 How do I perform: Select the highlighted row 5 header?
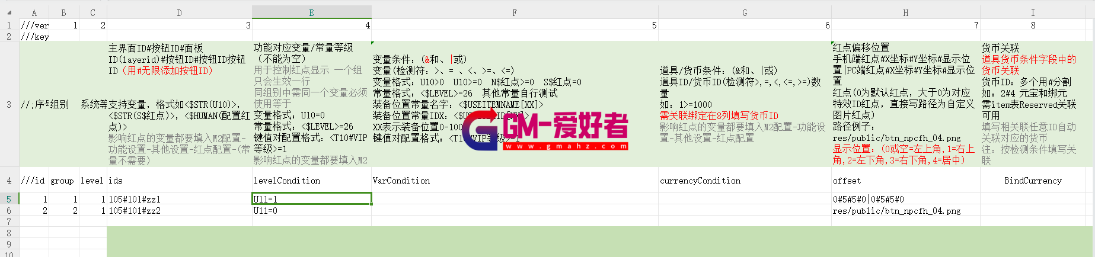click(x=9, y=199)
